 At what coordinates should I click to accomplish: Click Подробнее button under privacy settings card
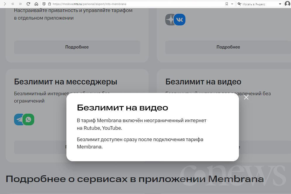click(77, 47)
